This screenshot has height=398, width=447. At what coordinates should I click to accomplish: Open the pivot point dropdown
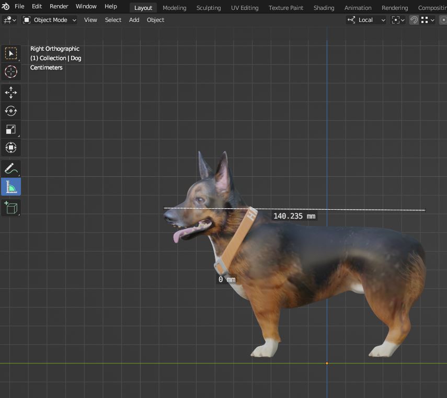398,20
